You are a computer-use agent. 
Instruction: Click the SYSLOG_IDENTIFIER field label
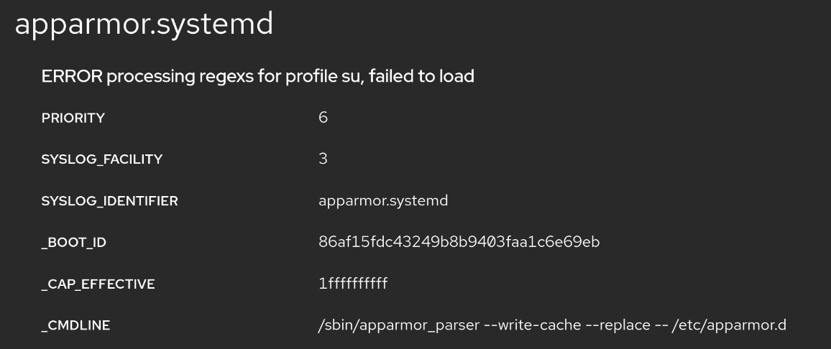click(x=109, y=201)
